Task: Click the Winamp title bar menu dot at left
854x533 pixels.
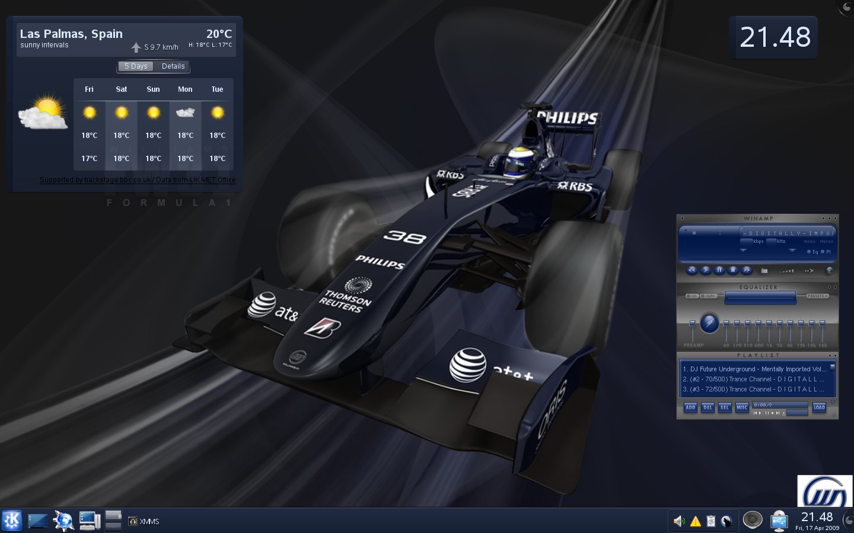Action: pos(683,219)
